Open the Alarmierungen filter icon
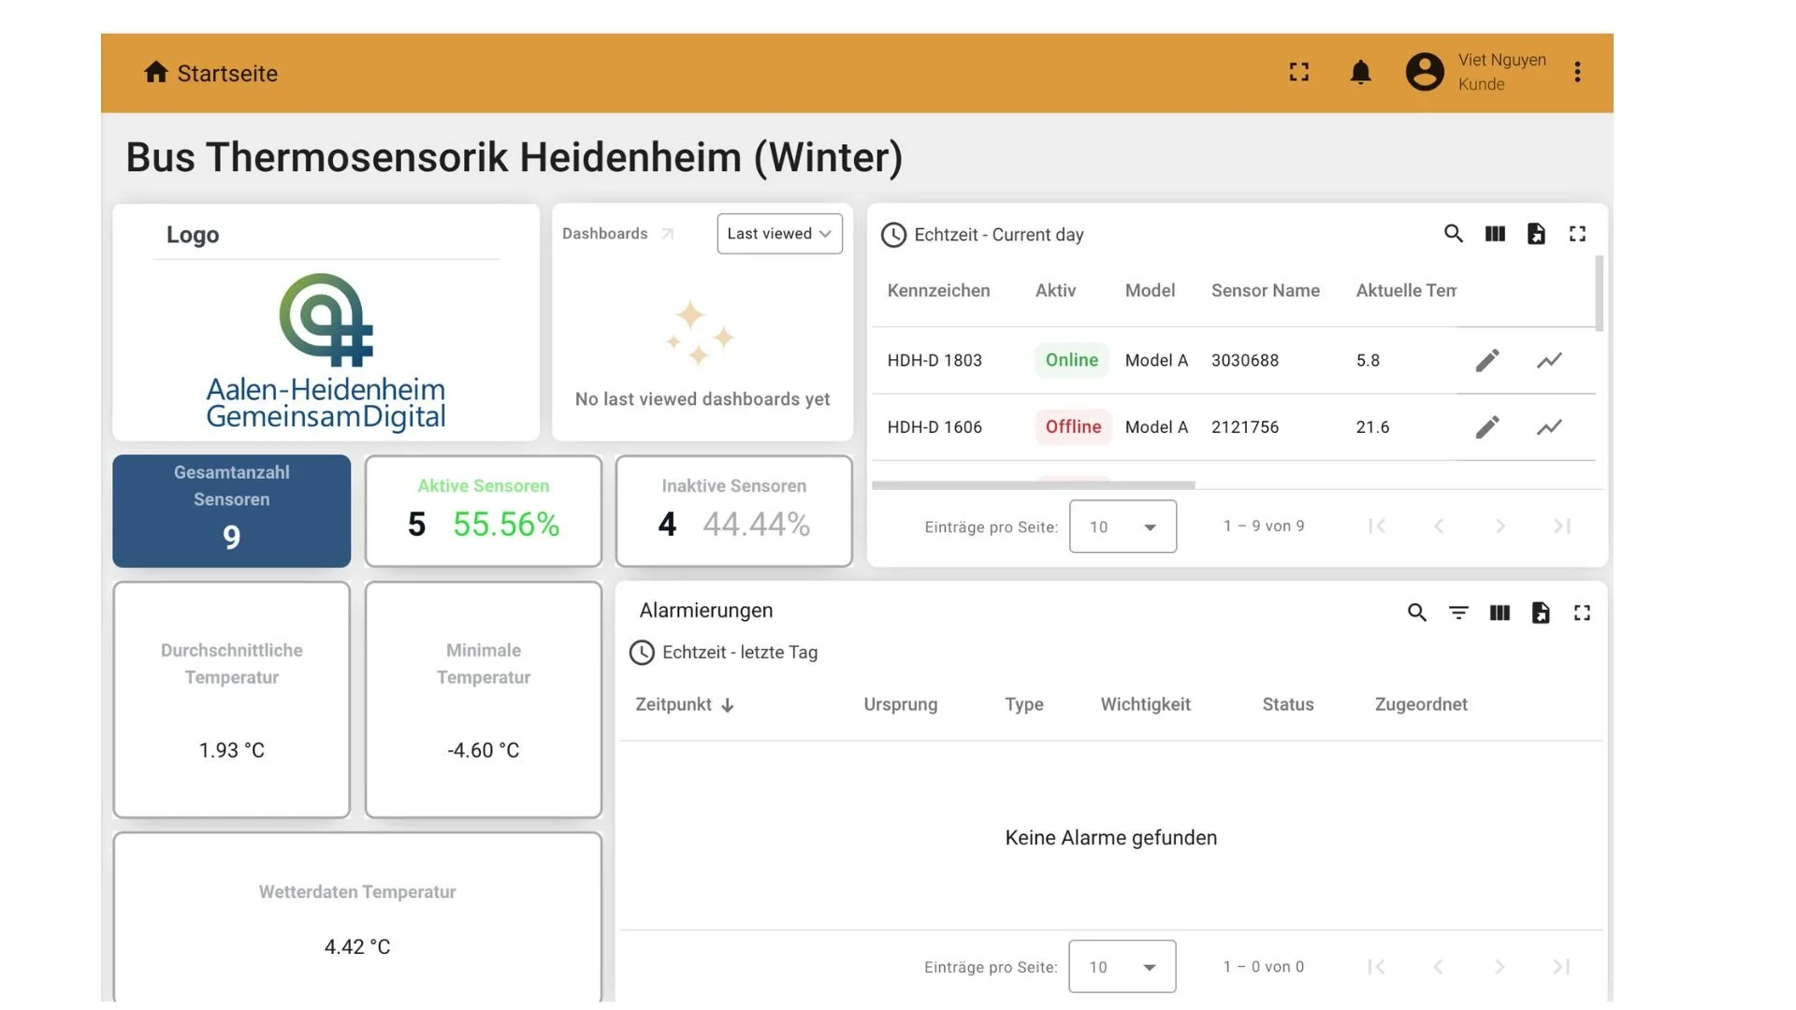The width and height of the screenshot is (1796, 1010). [1458, 613]
